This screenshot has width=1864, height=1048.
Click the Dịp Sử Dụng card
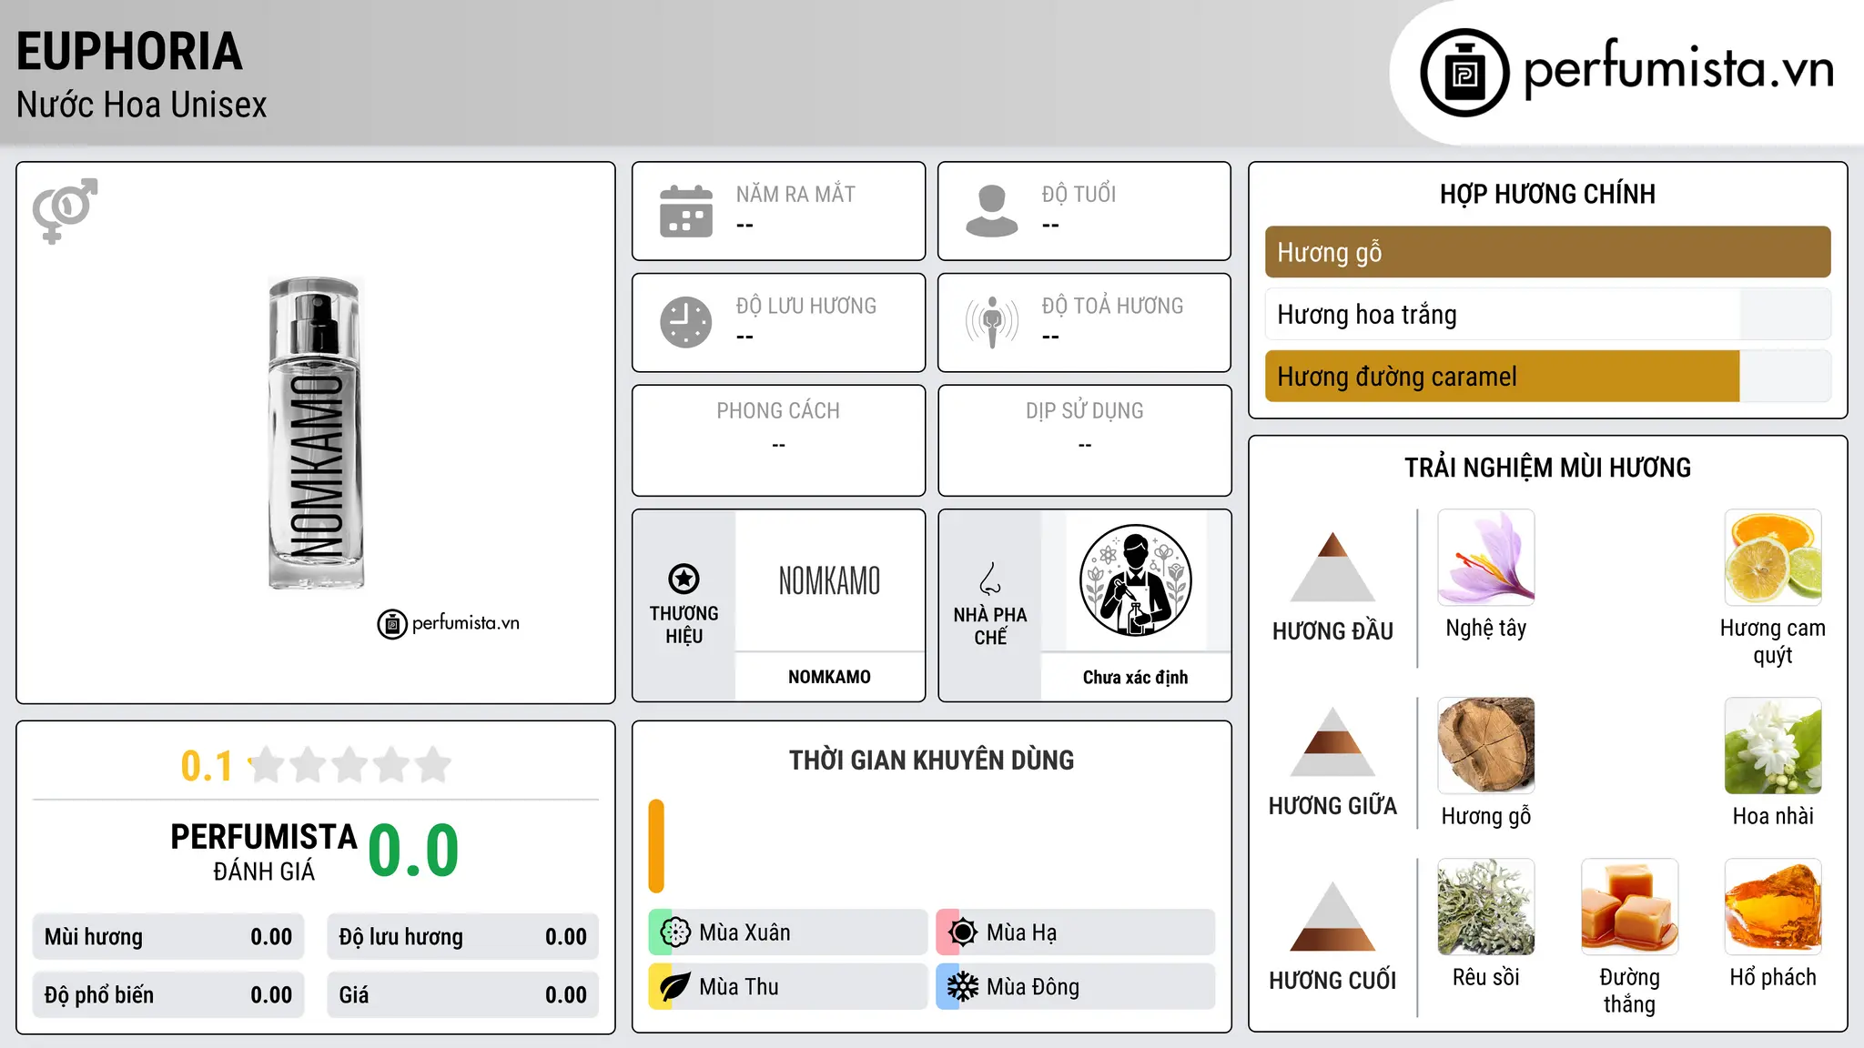[x=1084, y=440]
